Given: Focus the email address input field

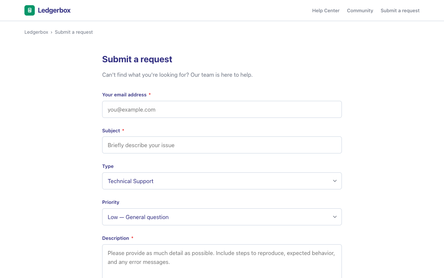Looking at the screenshot, I should tap(222, 109).
